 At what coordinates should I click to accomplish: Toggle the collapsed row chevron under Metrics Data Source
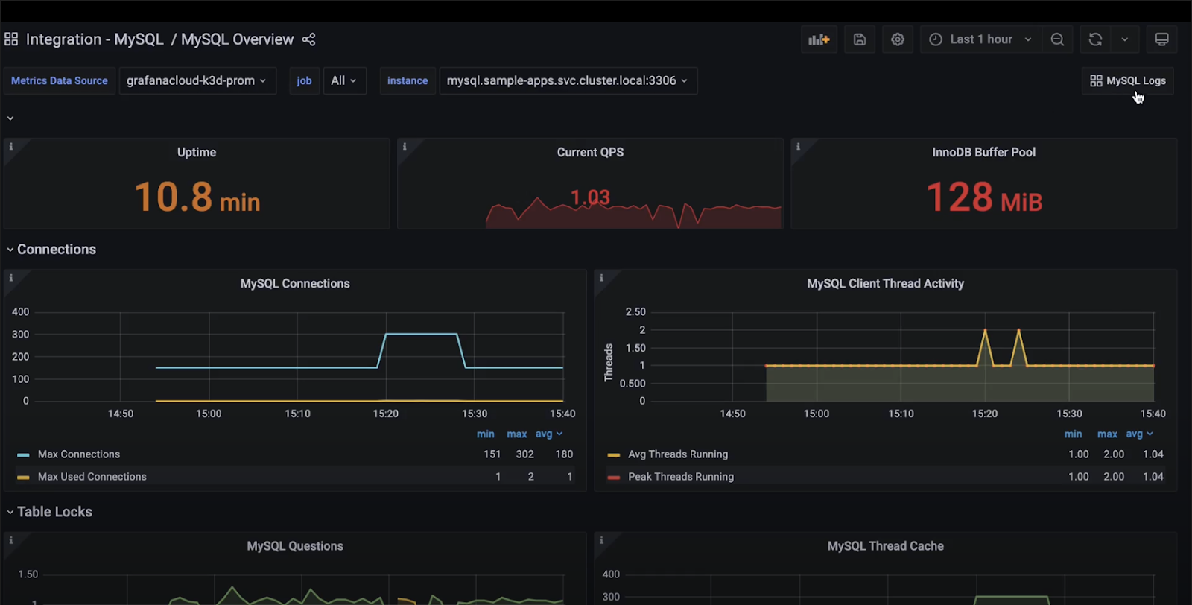pos(10,118)
